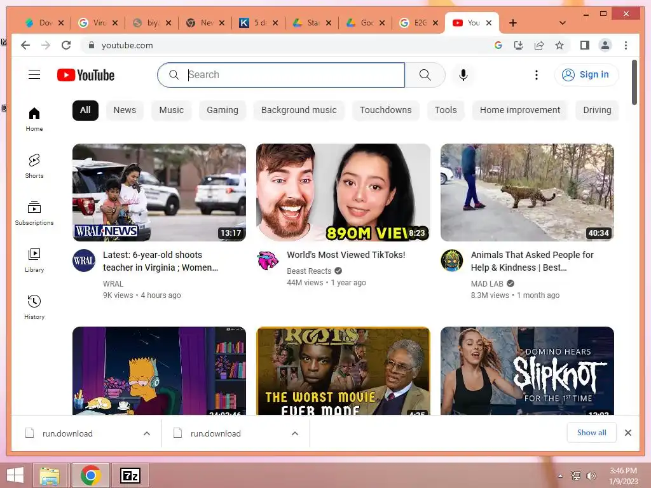
Task: Reload the page
Action: [x=66, y=45]
